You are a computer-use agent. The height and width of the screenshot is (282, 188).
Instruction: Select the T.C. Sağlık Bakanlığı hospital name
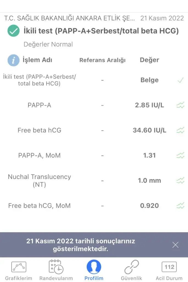click(x=69, y=18)
